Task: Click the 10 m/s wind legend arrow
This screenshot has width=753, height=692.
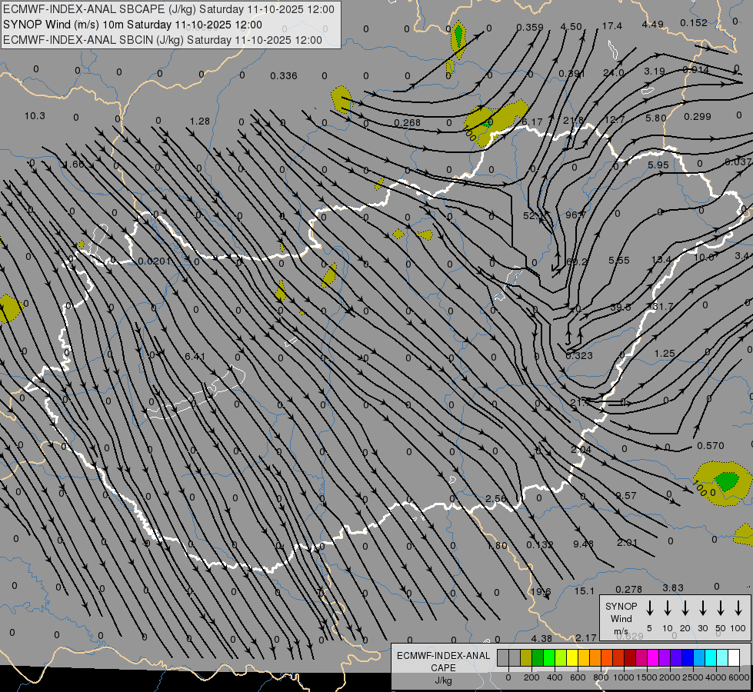Action: (668, 609)
